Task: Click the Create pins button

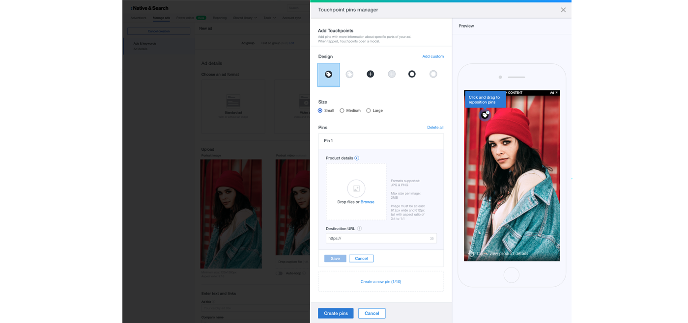Action: 336,313
